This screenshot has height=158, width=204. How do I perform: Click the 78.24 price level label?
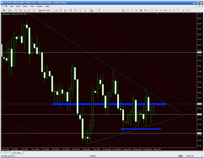pyautogui.click(x=199, y=114)
